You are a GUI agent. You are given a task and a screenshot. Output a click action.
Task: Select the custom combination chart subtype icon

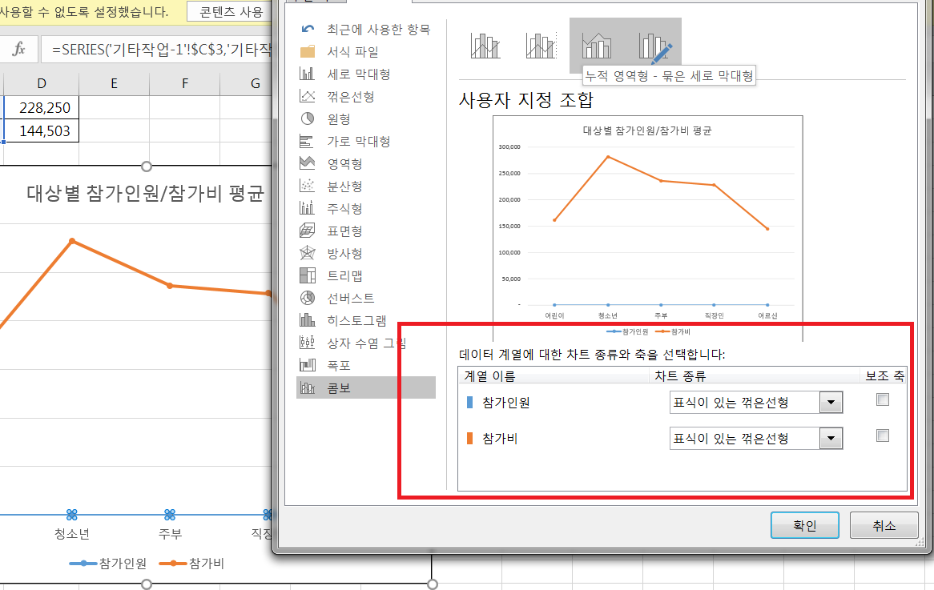pyautogui.click(x=654, y=46)
